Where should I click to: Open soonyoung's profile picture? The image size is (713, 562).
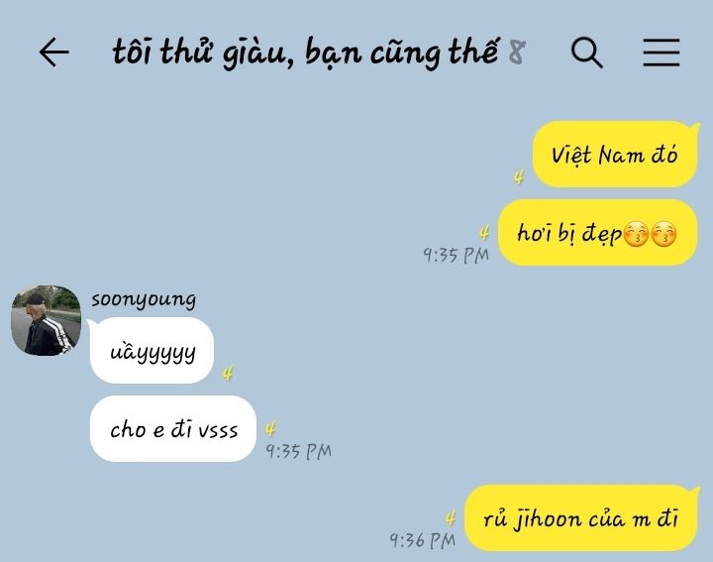(46, 320)
